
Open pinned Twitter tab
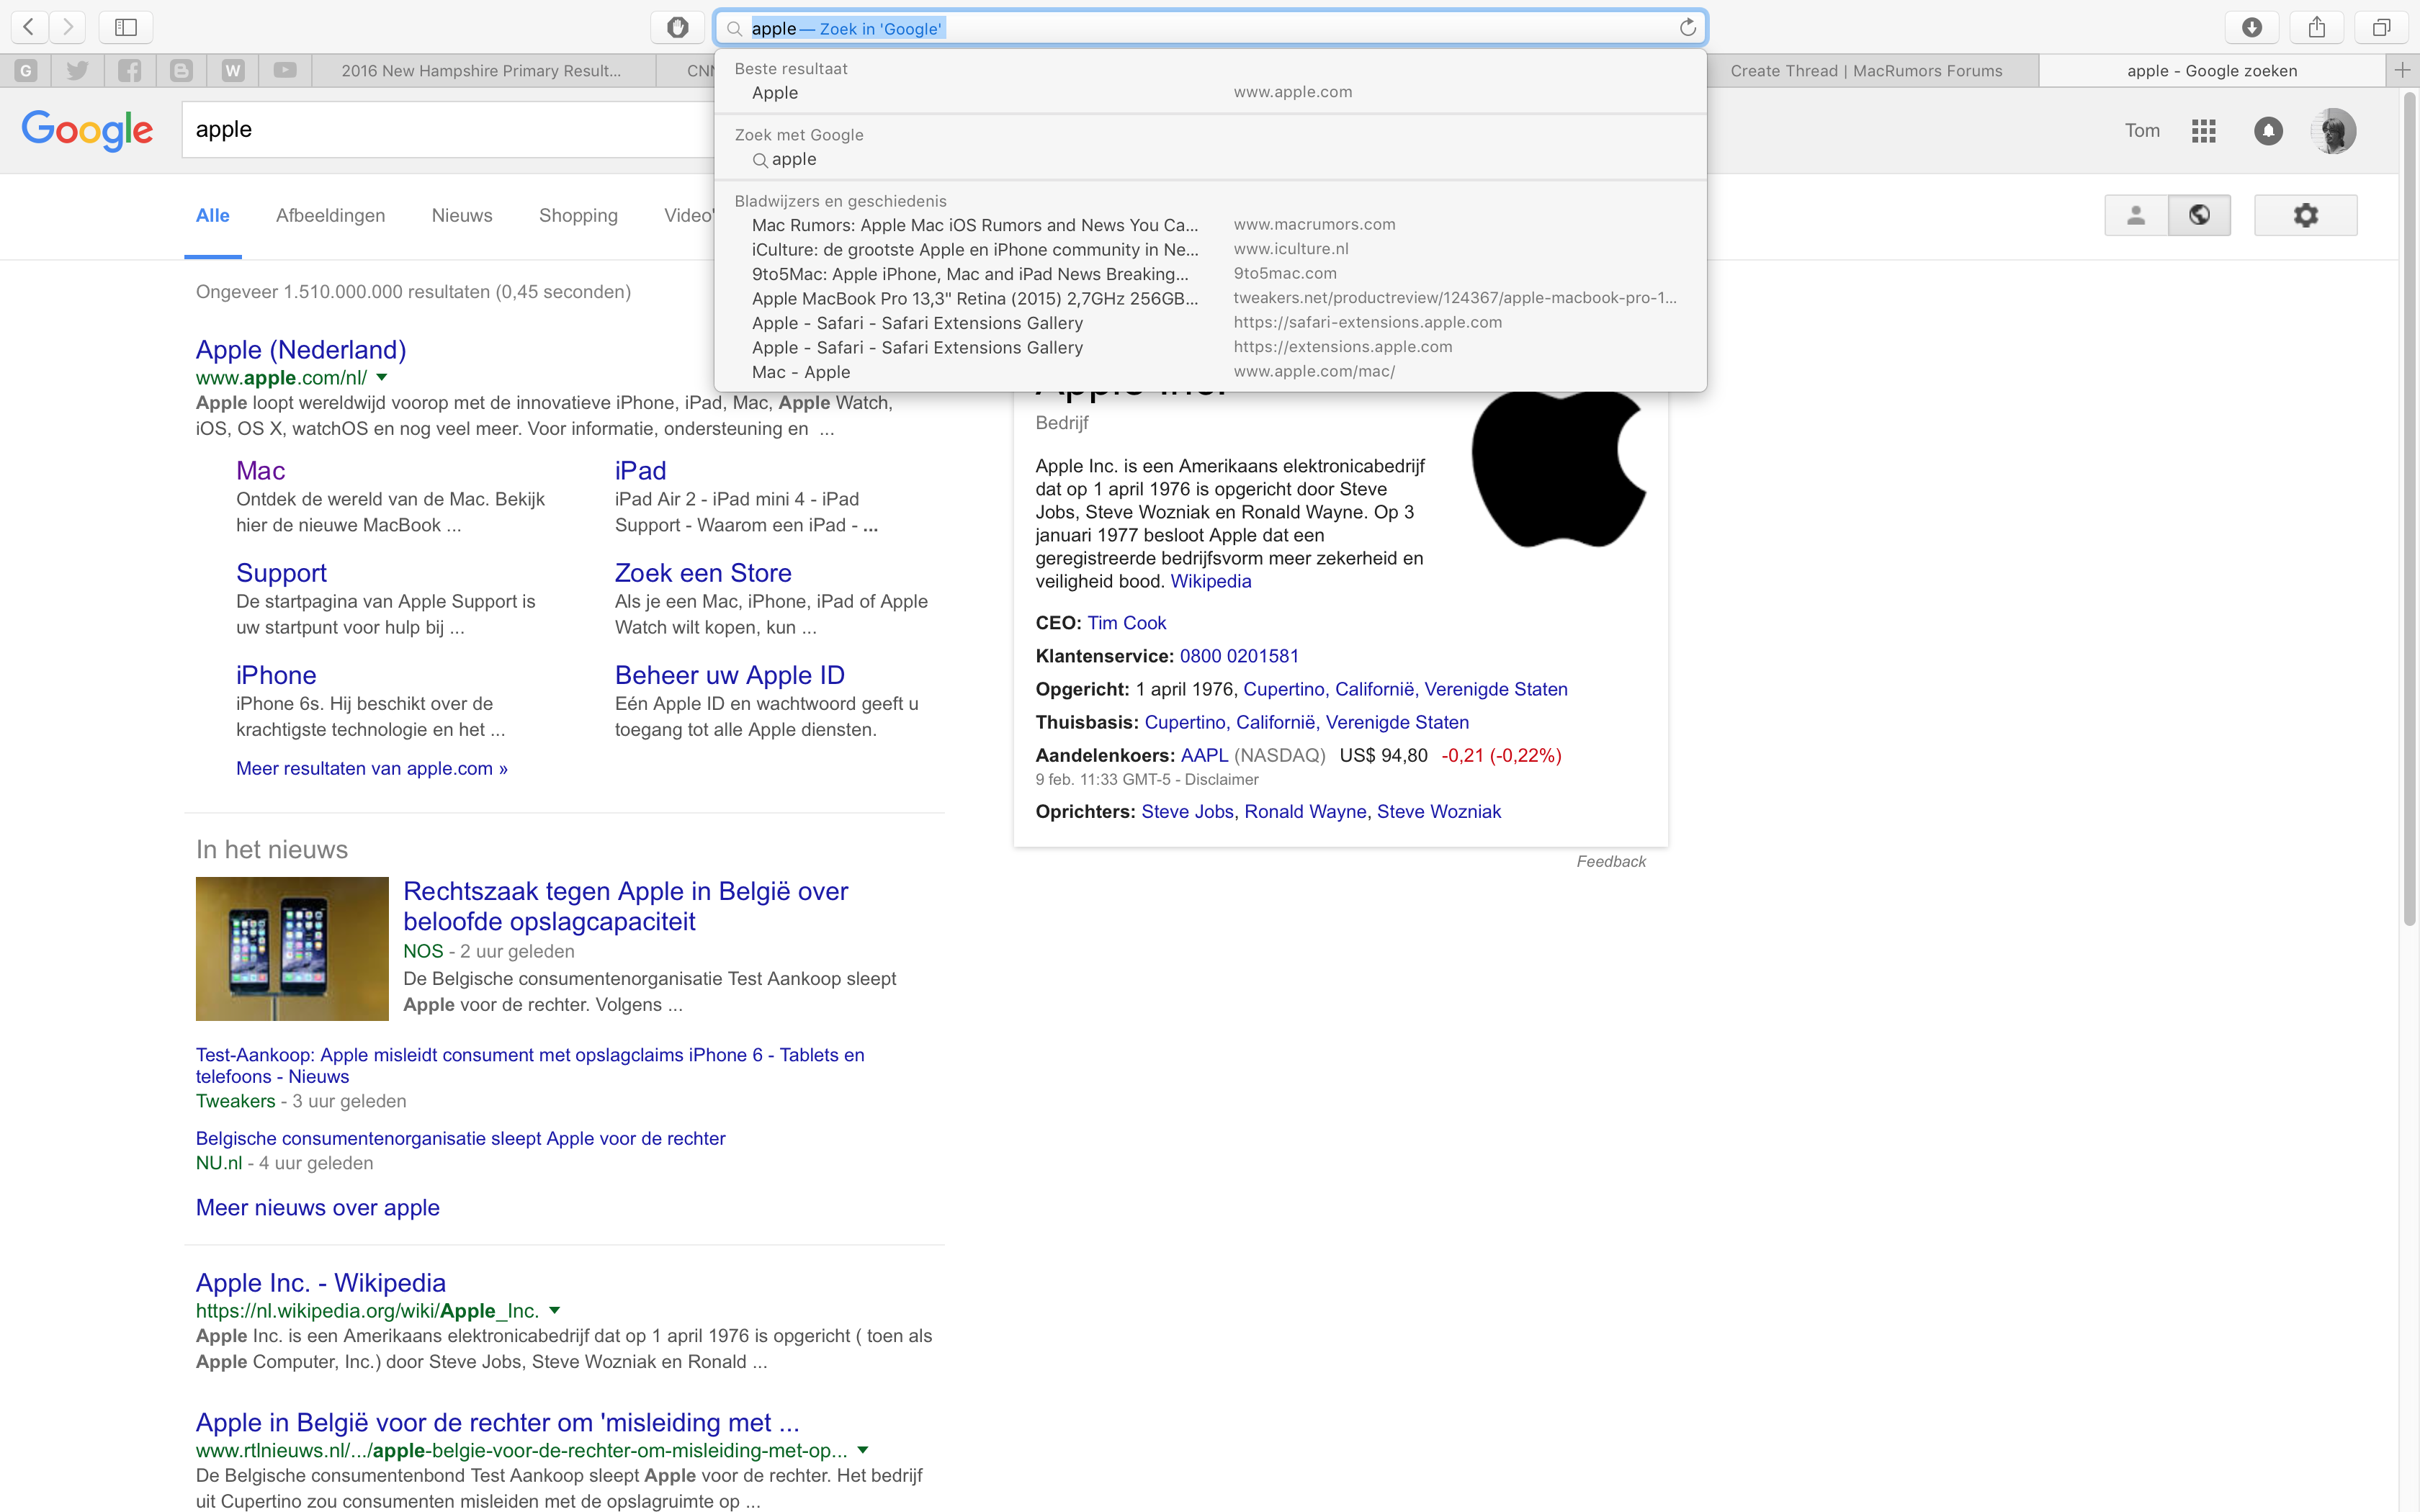(78, 70)
